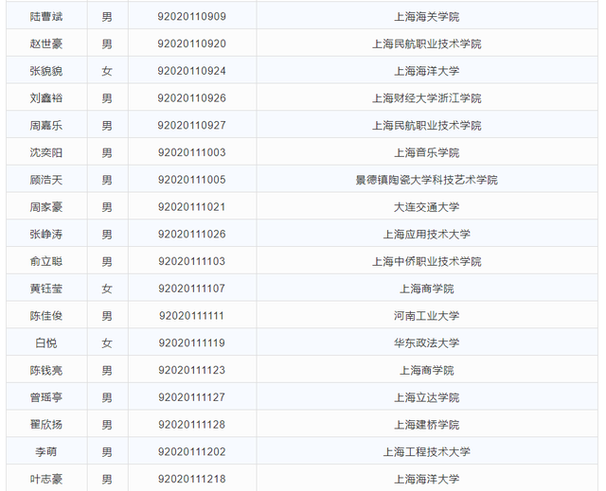The height and width of the screenshot is (491, 606).
Task: Select the name 陈钱亮
Action: coord(46,370)
